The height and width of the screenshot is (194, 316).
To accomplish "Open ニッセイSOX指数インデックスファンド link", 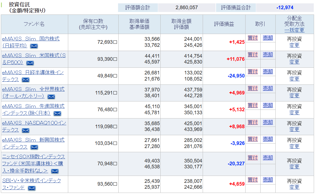I will 34,164.
